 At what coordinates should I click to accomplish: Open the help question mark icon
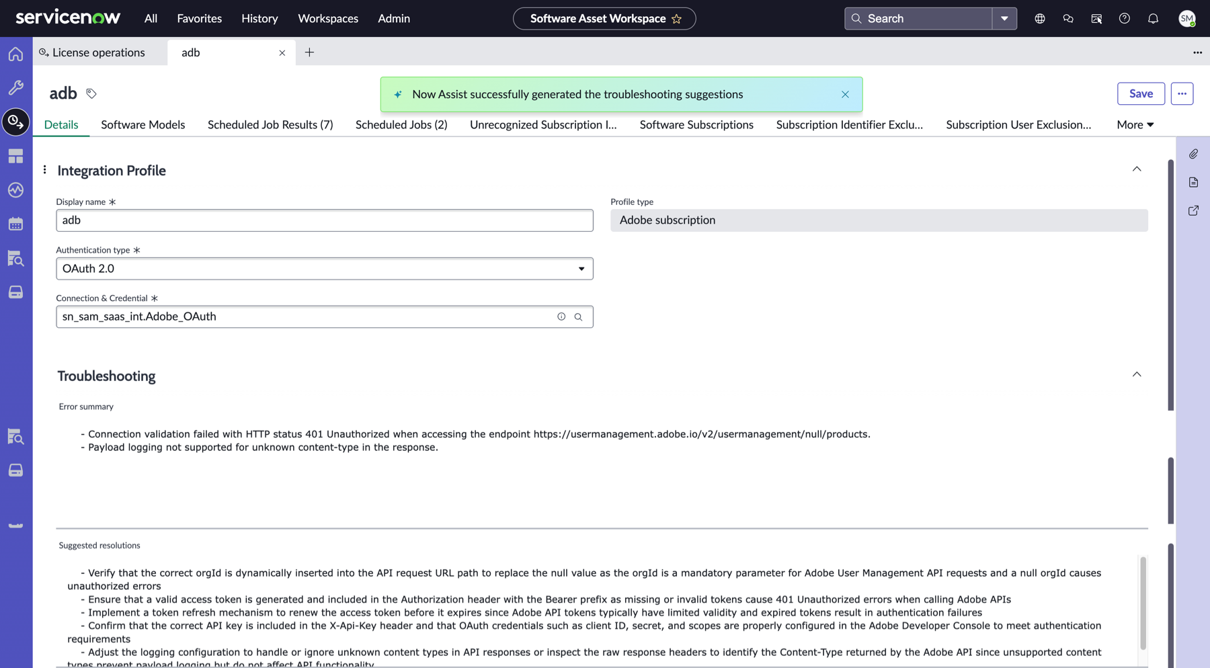(1125, 18)
